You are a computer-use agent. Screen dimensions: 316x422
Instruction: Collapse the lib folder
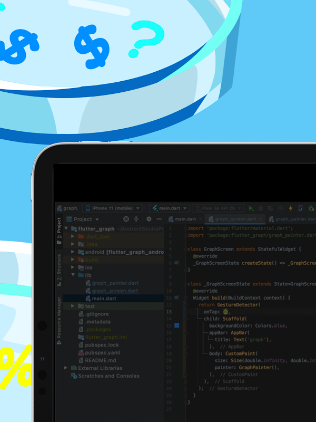[x=73, y=275]
